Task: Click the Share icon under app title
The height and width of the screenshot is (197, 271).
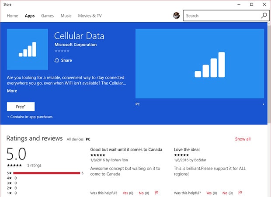Action: (x=57, y=60)
